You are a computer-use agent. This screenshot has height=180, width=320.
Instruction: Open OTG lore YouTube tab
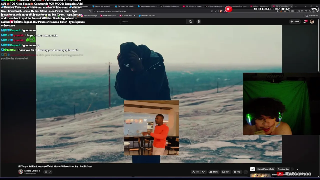tap(192, 6)
